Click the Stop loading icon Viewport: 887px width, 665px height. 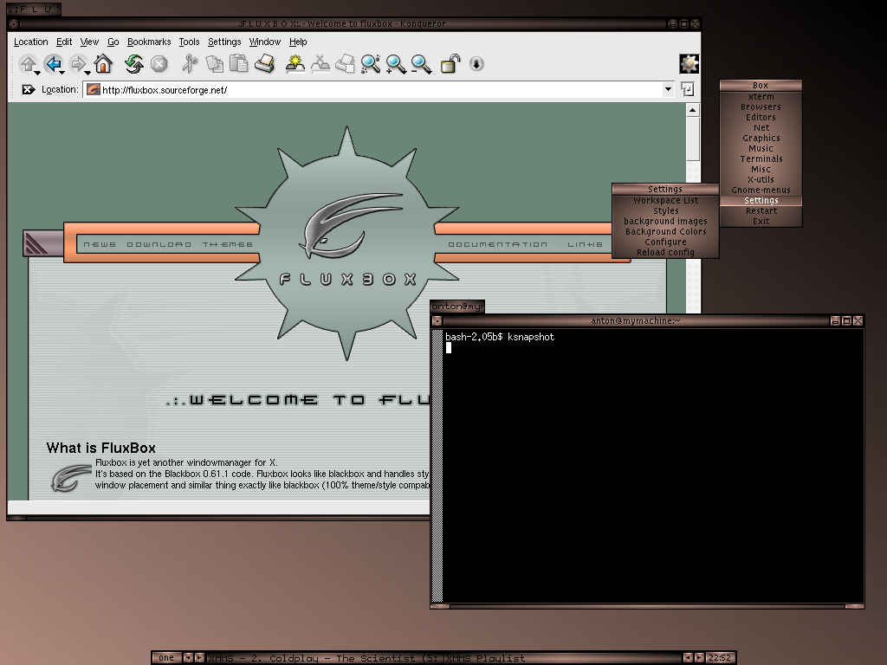click(159, 64)
